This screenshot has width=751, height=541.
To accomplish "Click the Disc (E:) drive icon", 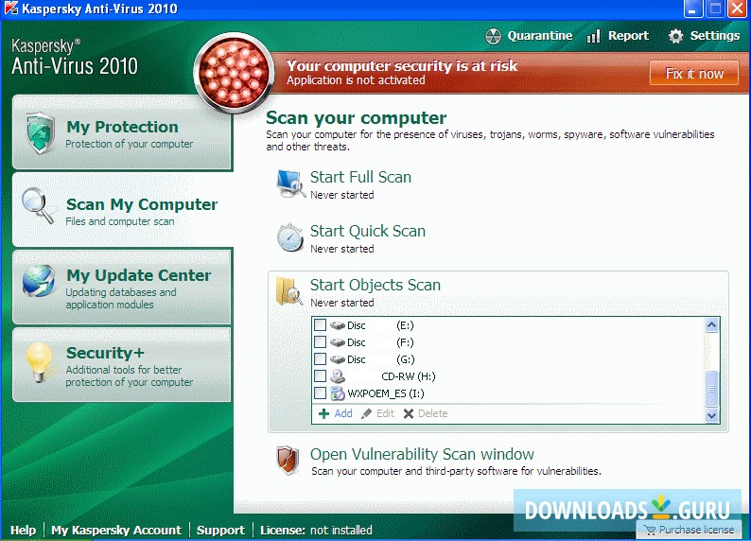I will click(338, 325).
